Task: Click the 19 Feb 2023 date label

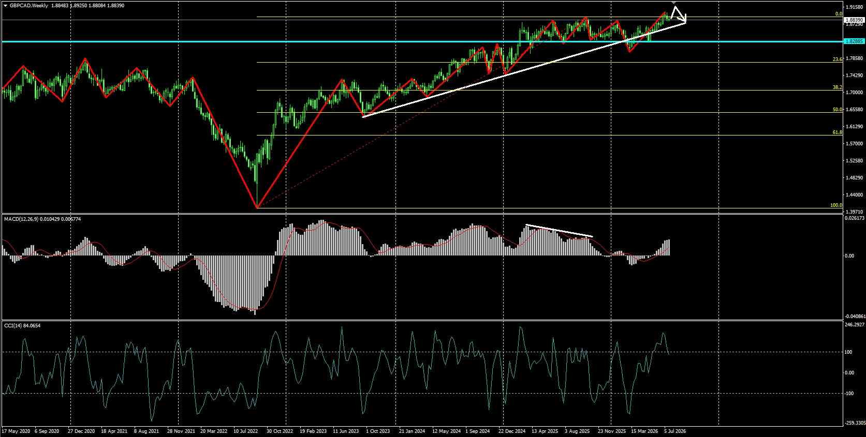Action: click(313, 431)
